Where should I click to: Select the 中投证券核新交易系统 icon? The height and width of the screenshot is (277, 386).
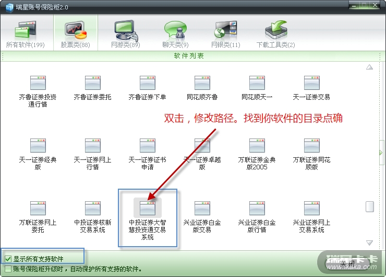click(92, 208)
